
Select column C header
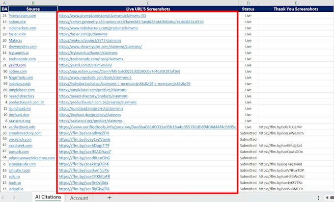(x=148, y=3)
